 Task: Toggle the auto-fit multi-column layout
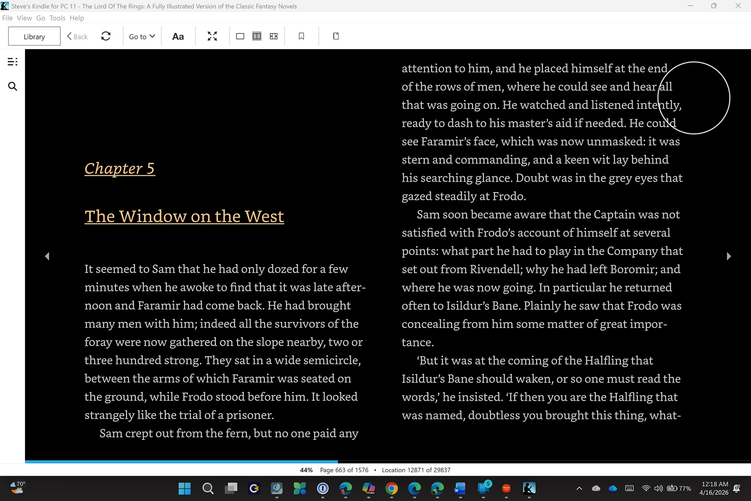[x=274, y=36]
